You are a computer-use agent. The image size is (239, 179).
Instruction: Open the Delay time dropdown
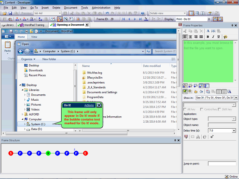point(234,131)
